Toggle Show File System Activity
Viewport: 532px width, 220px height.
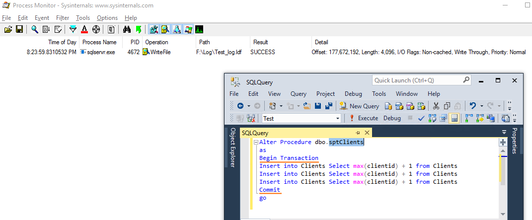tap(165, 29)
